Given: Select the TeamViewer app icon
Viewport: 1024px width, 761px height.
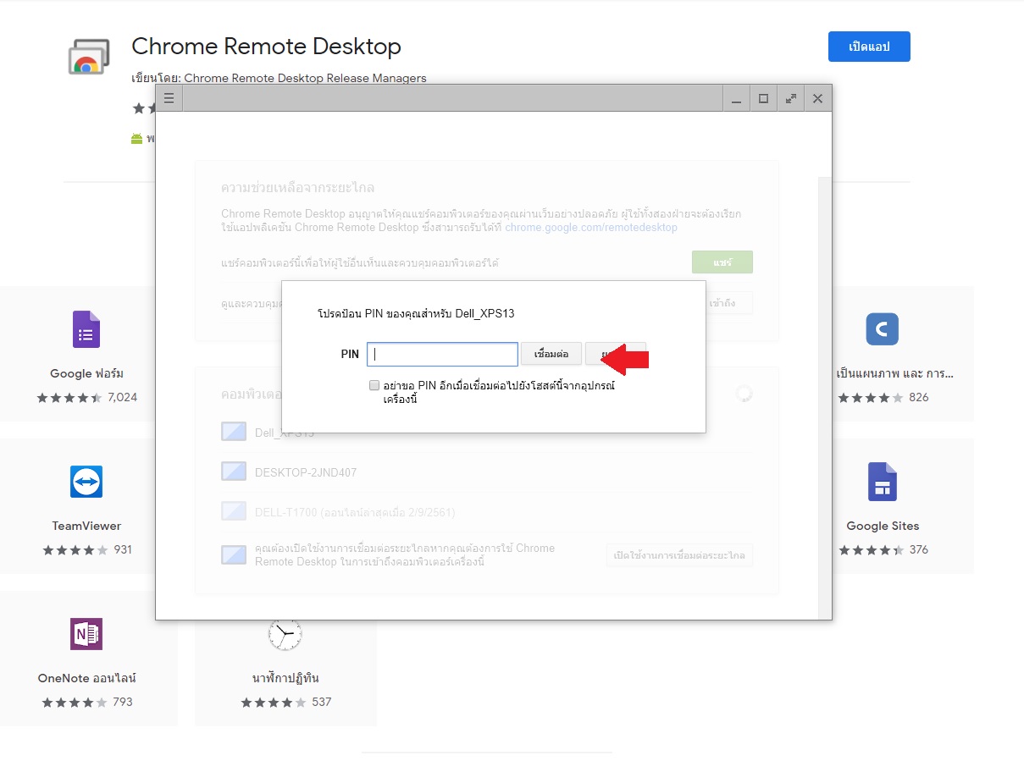Looking at the screenshot, I should coord(86,482).
